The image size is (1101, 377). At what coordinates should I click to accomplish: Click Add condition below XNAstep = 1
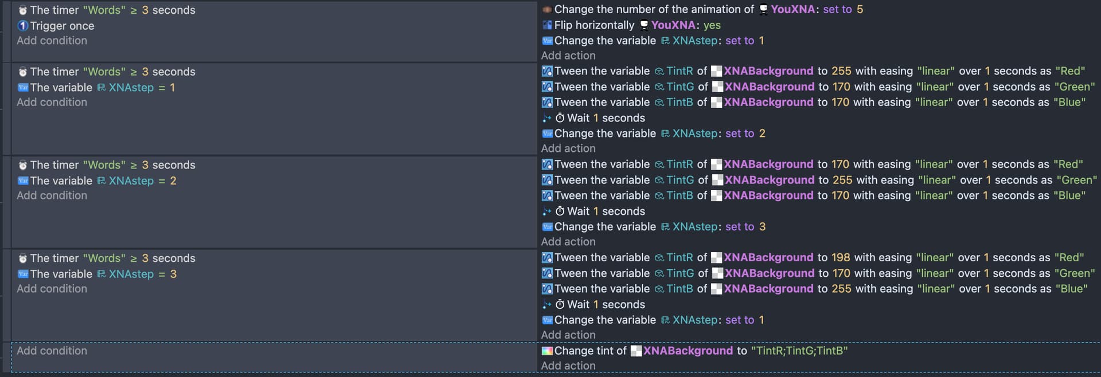point(52,102)
